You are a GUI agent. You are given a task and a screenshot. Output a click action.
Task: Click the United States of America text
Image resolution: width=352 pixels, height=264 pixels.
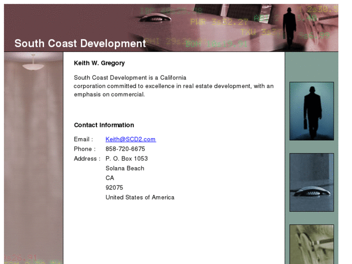140,197
